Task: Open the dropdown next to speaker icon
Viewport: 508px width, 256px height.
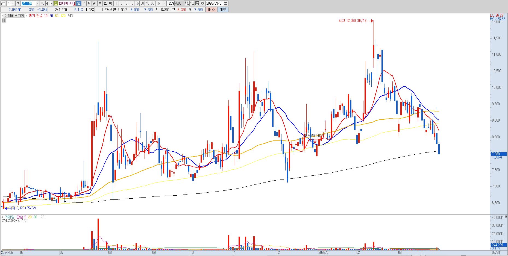Action: click(x=51, y=3)
